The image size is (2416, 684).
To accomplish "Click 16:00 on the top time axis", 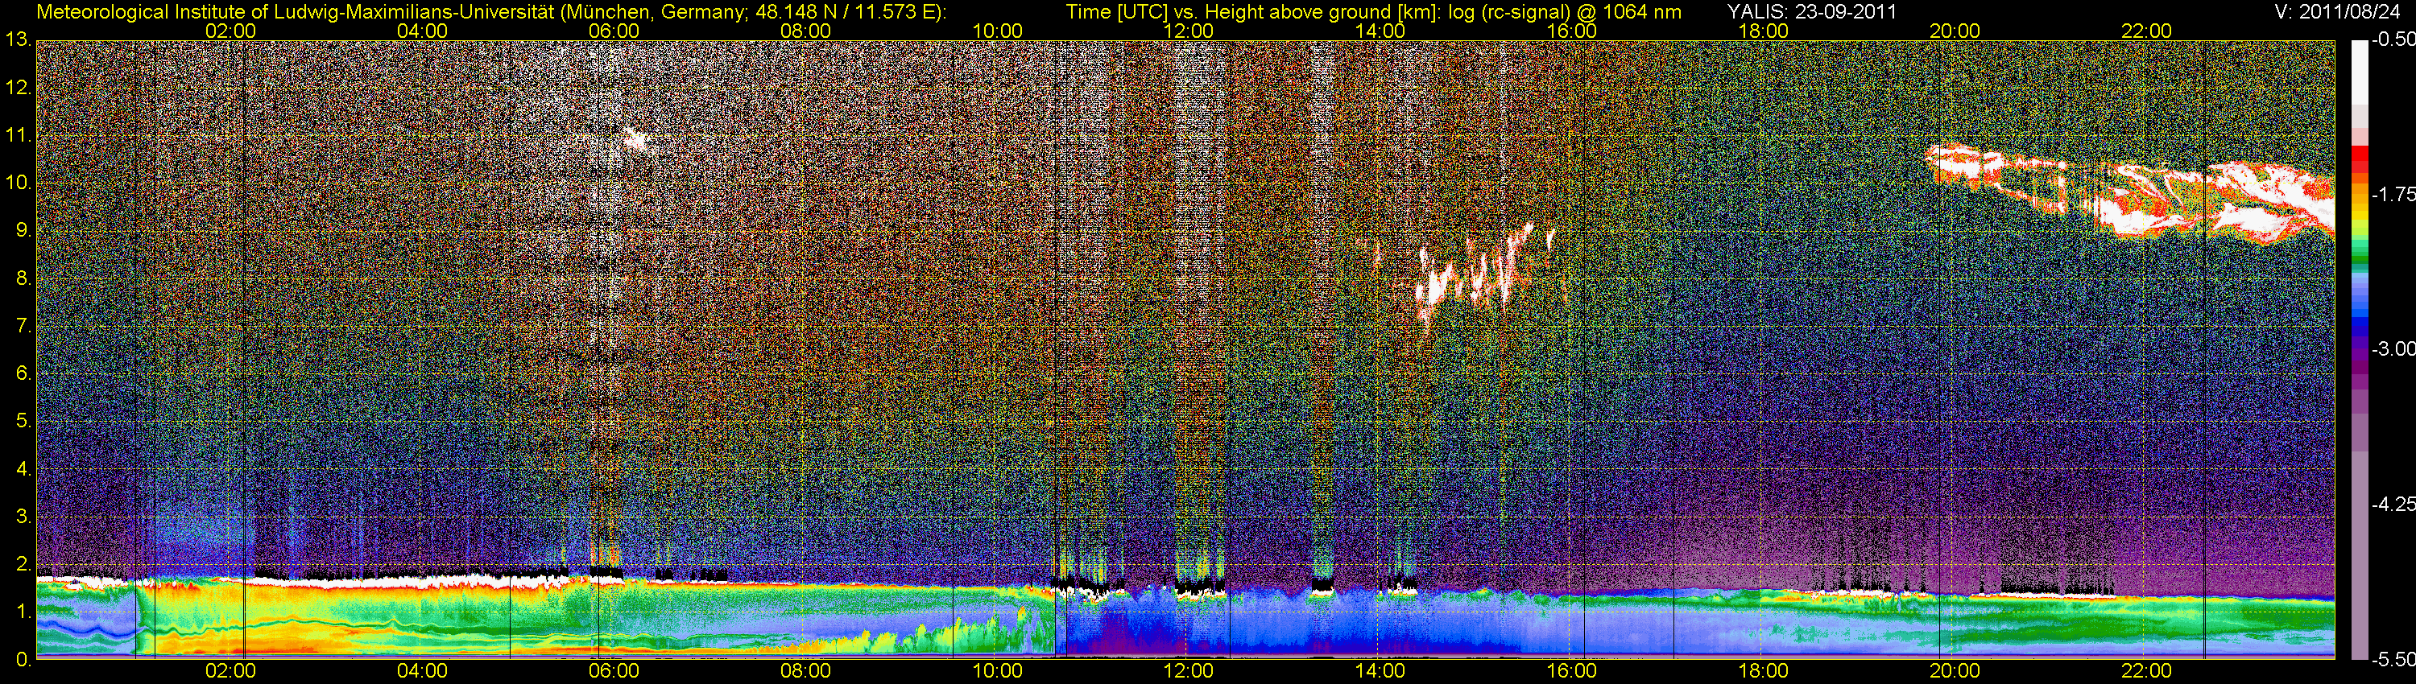I will [x=1572, y=31].
